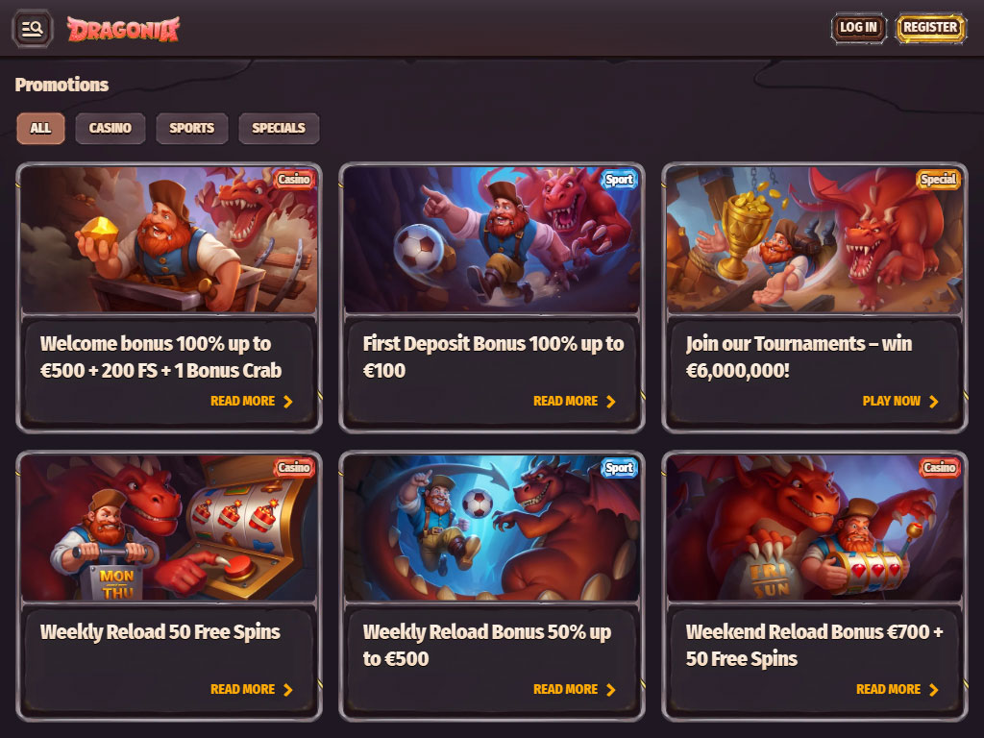Click the Log In button
Viewport: 984px width, 738px height.
click(858, 28)
